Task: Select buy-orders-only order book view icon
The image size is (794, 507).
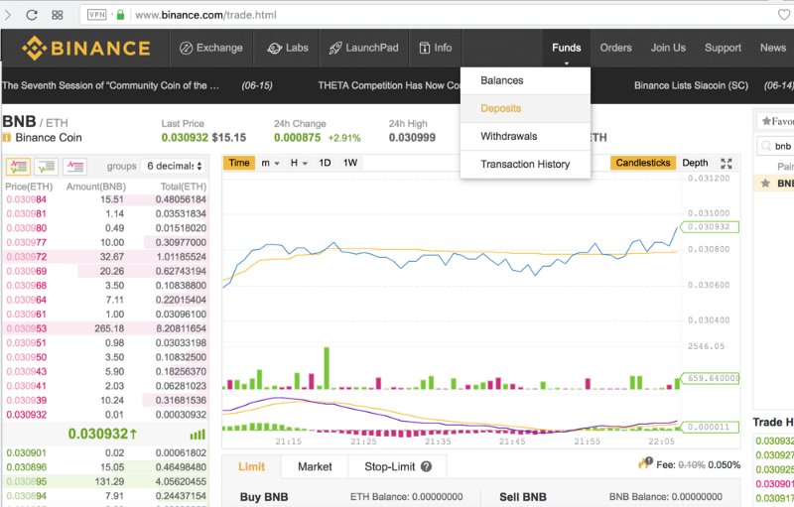Action: [x=46, y=166]
